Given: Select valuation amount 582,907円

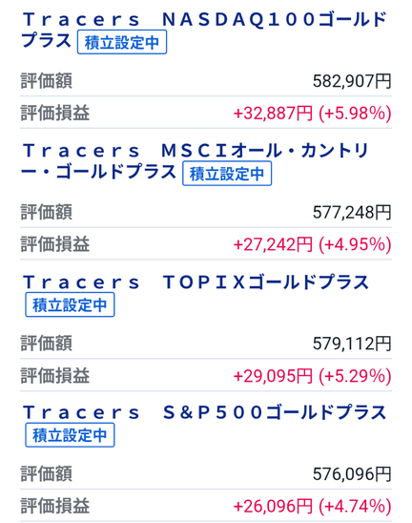Looking at the screenshot, I should (352, 81).
